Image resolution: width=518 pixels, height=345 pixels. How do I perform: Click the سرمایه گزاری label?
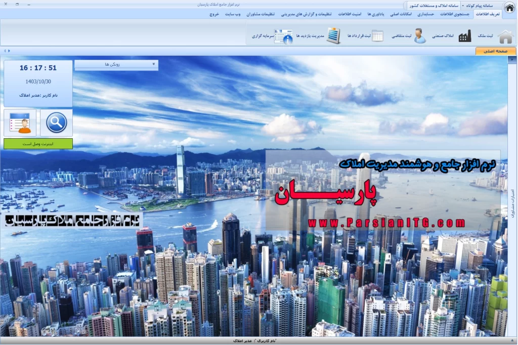coord(263,36)
